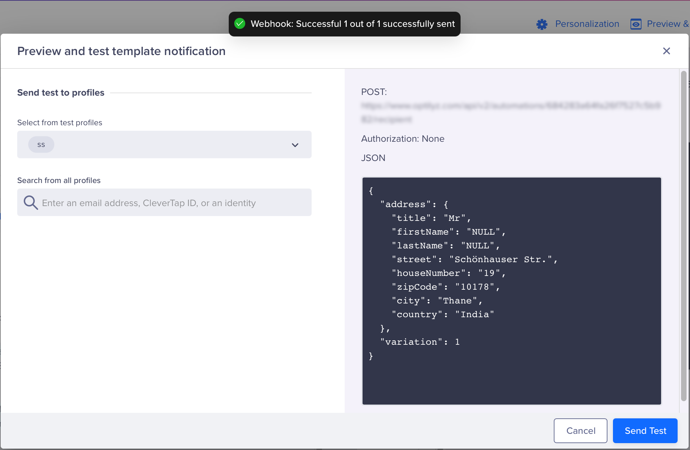This screenshot has height=450, width=690.
Task: Click the POST: label
Action: point(374,92)
